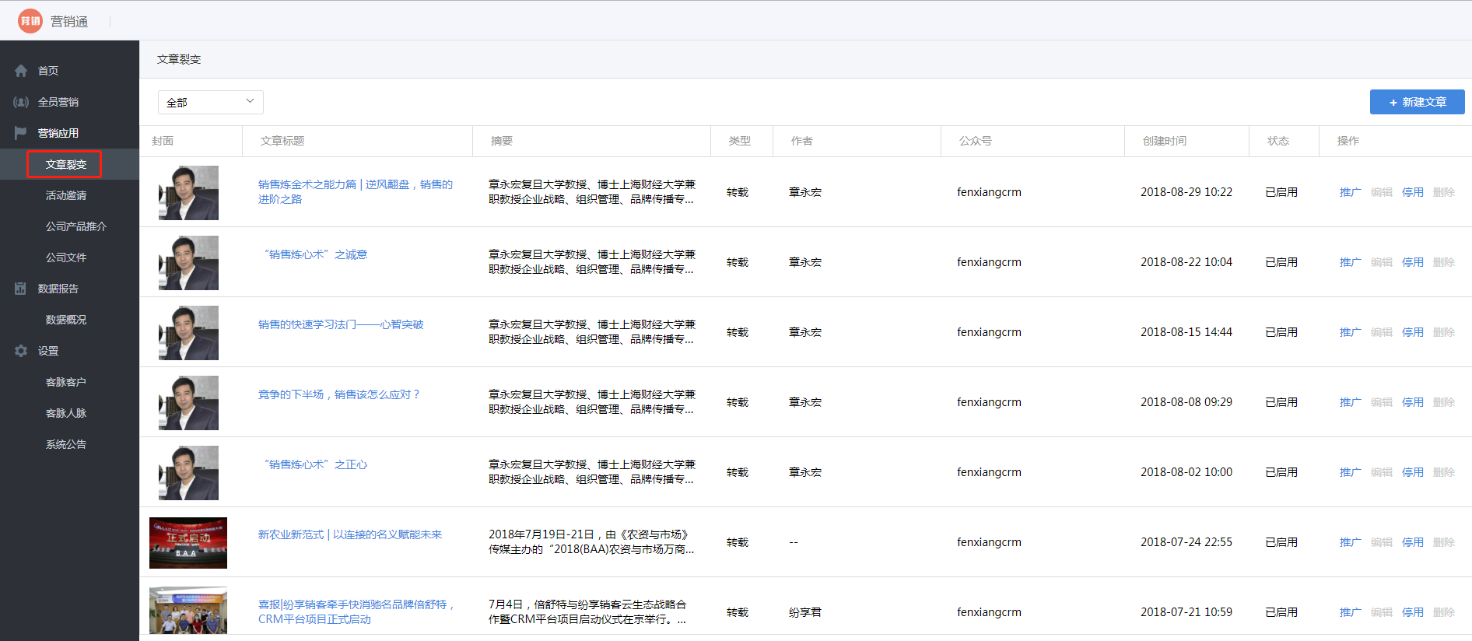Click the 全员营销 people icon
The width and height of the screenshot is (1472, 641).
click(21, 102)
